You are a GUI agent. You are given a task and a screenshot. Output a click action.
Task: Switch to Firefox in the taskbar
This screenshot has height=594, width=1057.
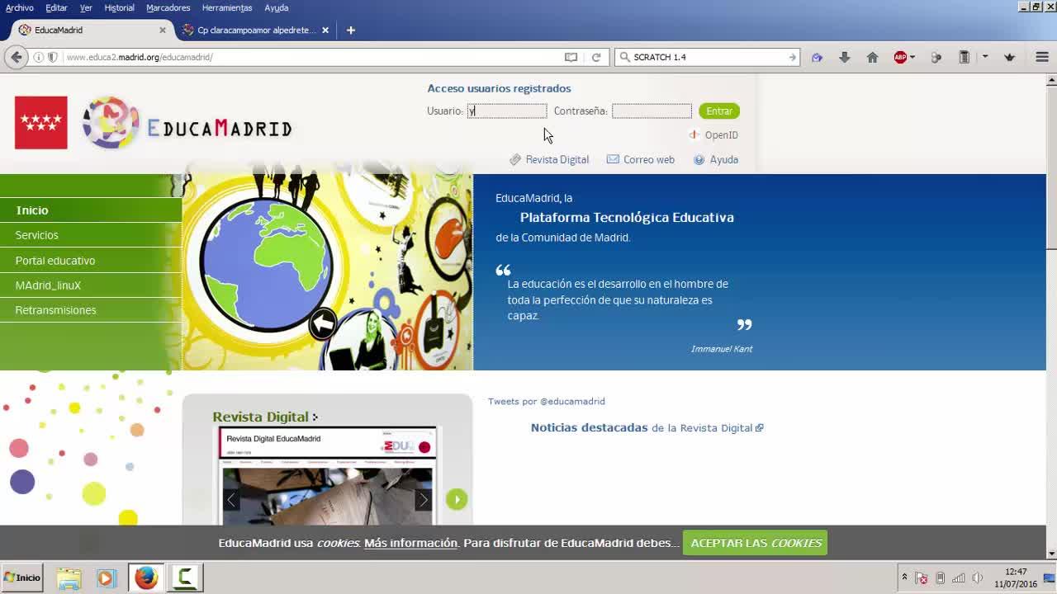pos(146,577)
